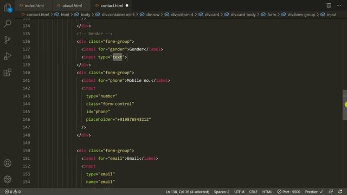Screen dimensions: 347x195
Task: Open the html breadcrumb item
Action: click(x=65, y=15)
